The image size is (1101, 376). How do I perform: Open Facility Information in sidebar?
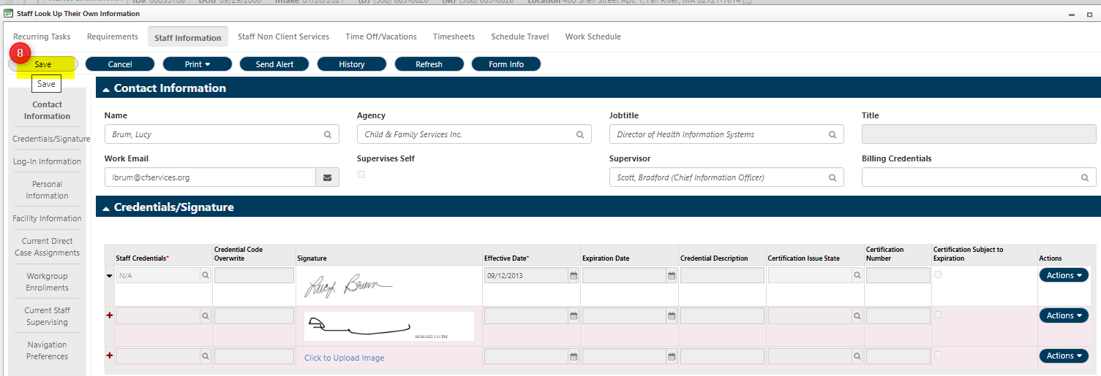(47, 218)
